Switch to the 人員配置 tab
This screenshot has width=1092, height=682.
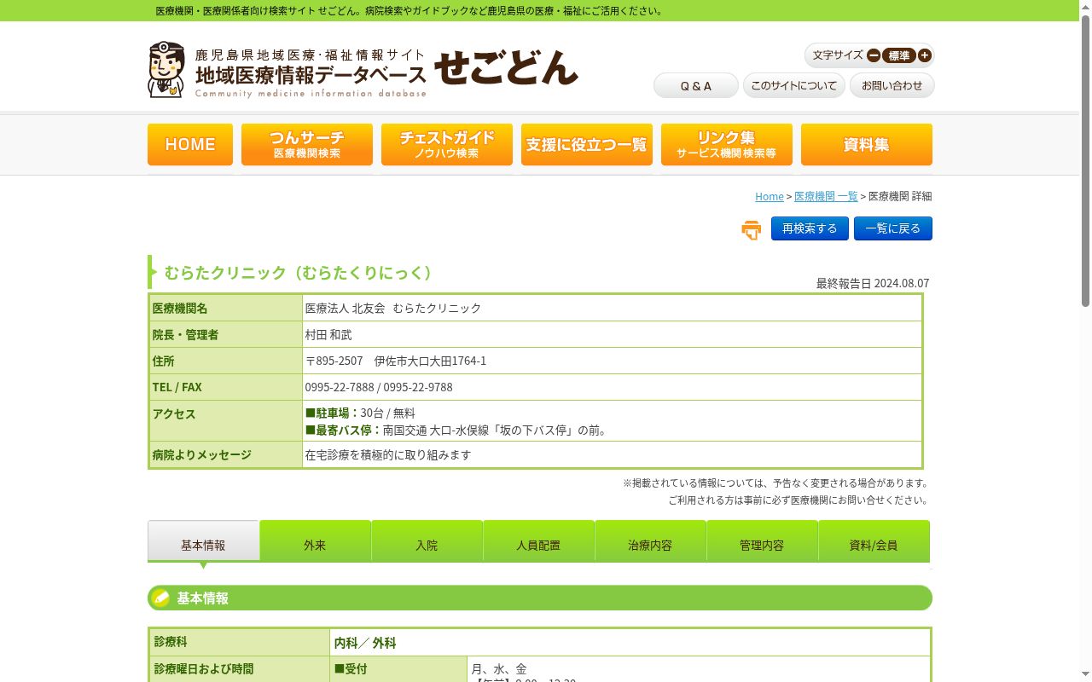click(x=538, y=541)
